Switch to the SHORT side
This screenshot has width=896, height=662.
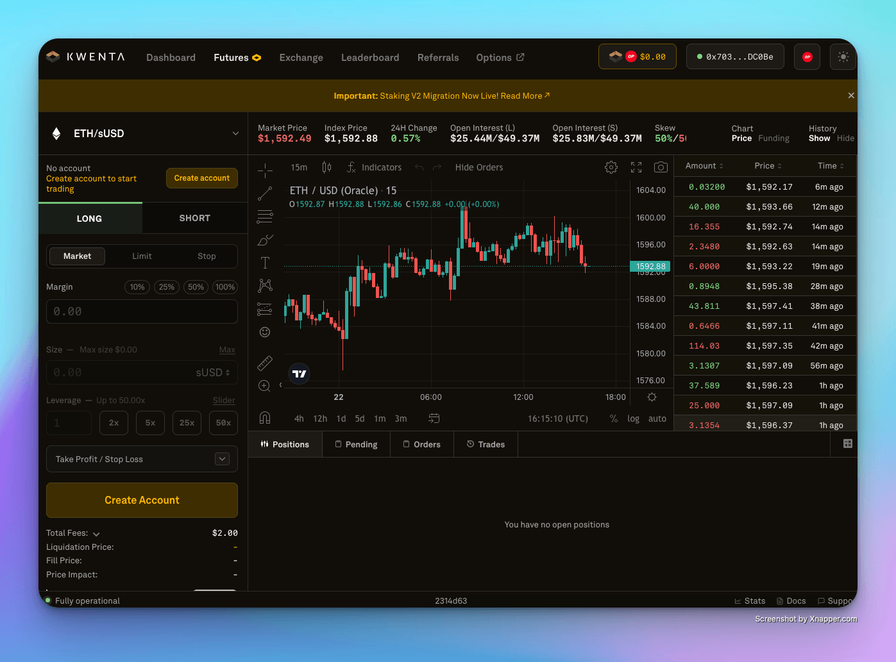pyautogui.click(x=195, y=219)
